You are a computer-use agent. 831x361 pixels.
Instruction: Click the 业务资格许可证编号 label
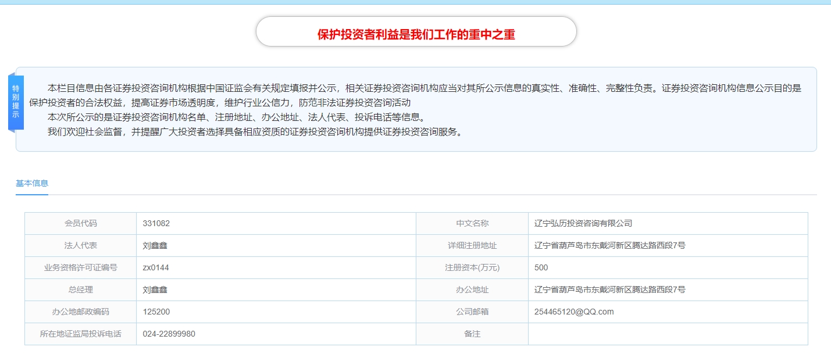coord(81,267)
